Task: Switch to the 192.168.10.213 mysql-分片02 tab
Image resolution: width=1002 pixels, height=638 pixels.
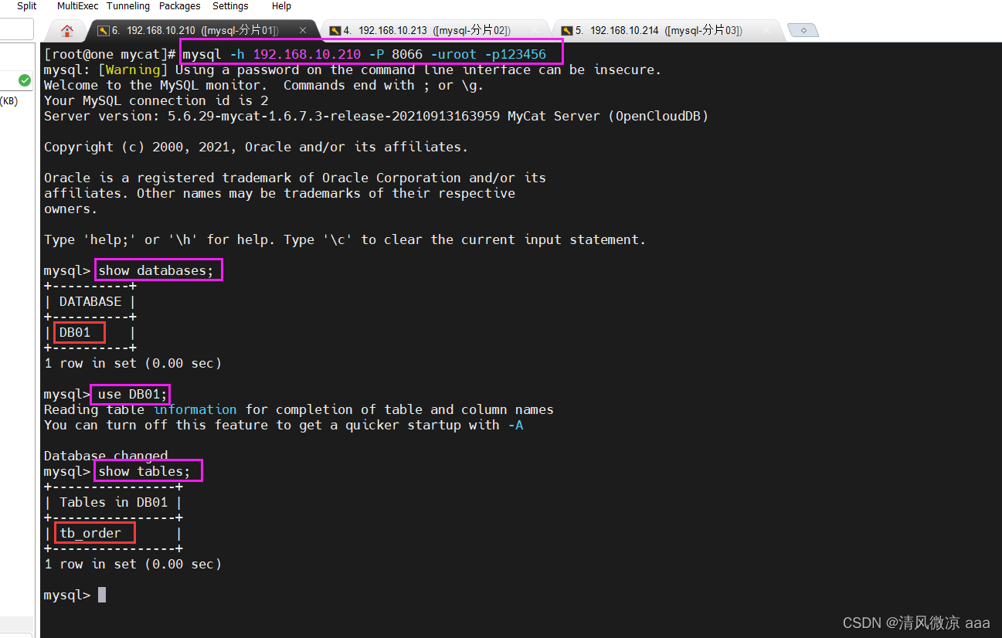Action: pos(434,31)
